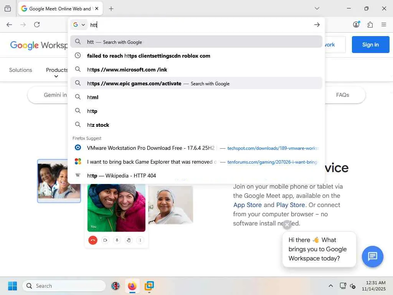393x295 pixels.
Task: Open the Firefox account icon
Action: click(x=356, y=24)
